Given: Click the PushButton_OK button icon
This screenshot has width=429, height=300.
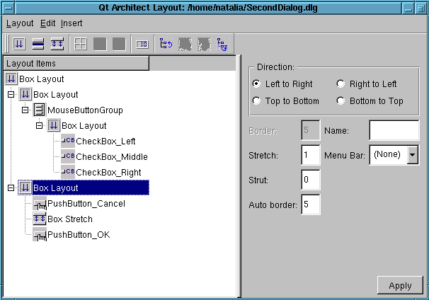Looking at the screenshot, I should tap(40, 235).
